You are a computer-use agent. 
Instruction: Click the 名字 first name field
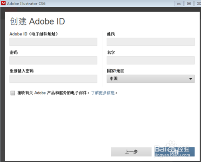point(151,60)
